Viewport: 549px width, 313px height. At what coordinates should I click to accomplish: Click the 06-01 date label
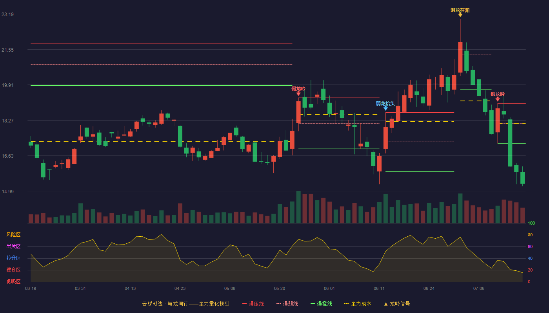pyautogui.click(x=329, y=288)
